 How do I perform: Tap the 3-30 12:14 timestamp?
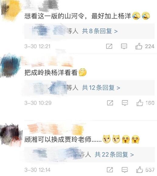point(37,170)
